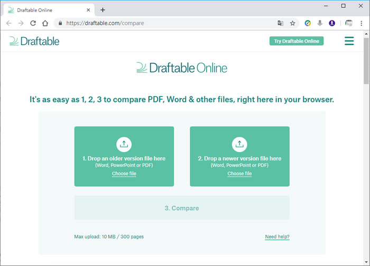This screenshot has width=370, height=266.
Task: Choose file for older version
Action: [x=124, y=174]
